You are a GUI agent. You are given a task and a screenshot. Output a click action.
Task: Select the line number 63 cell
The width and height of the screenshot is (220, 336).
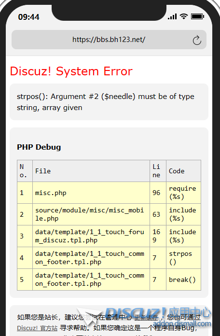tap(158, 214)
